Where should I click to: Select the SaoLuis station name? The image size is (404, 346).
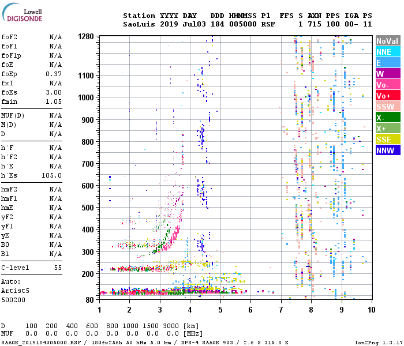tap(139, 24)
